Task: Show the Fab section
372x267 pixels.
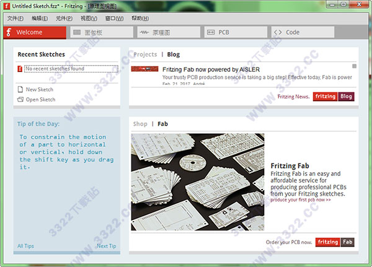Action: (162, 124)
